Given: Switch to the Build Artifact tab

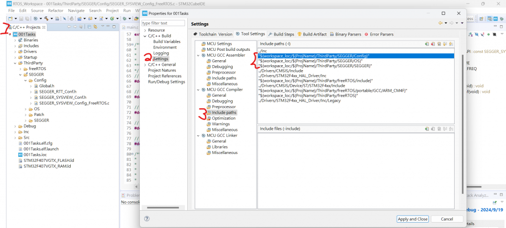Looking at the screenshot, I should (312, 34).
